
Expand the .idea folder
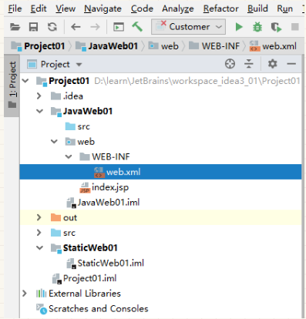(x=39, y=96)
